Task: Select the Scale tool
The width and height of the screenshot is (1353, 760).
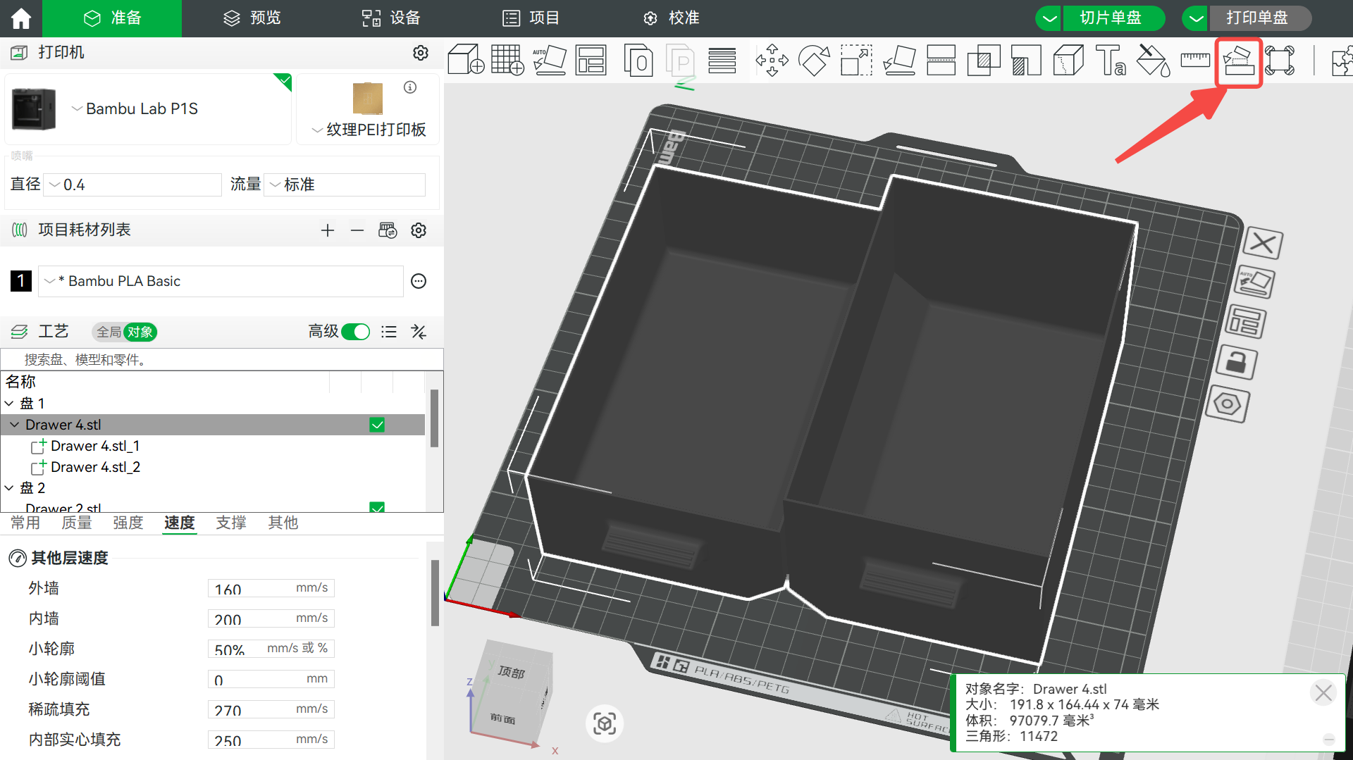Action: [856, 60]
